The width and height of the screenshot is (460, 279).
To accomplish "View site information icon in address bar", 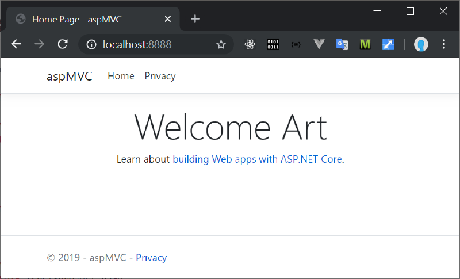I will tap(91, 44).
